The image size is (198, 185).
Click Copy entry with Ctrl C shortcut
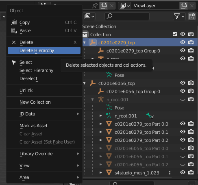tap(44, 22)
